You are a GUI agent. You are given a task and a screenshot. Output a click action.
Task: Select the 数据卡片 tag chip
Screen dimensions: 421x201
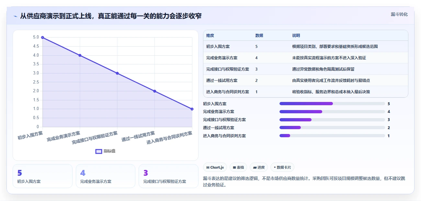tap(282, 167)
